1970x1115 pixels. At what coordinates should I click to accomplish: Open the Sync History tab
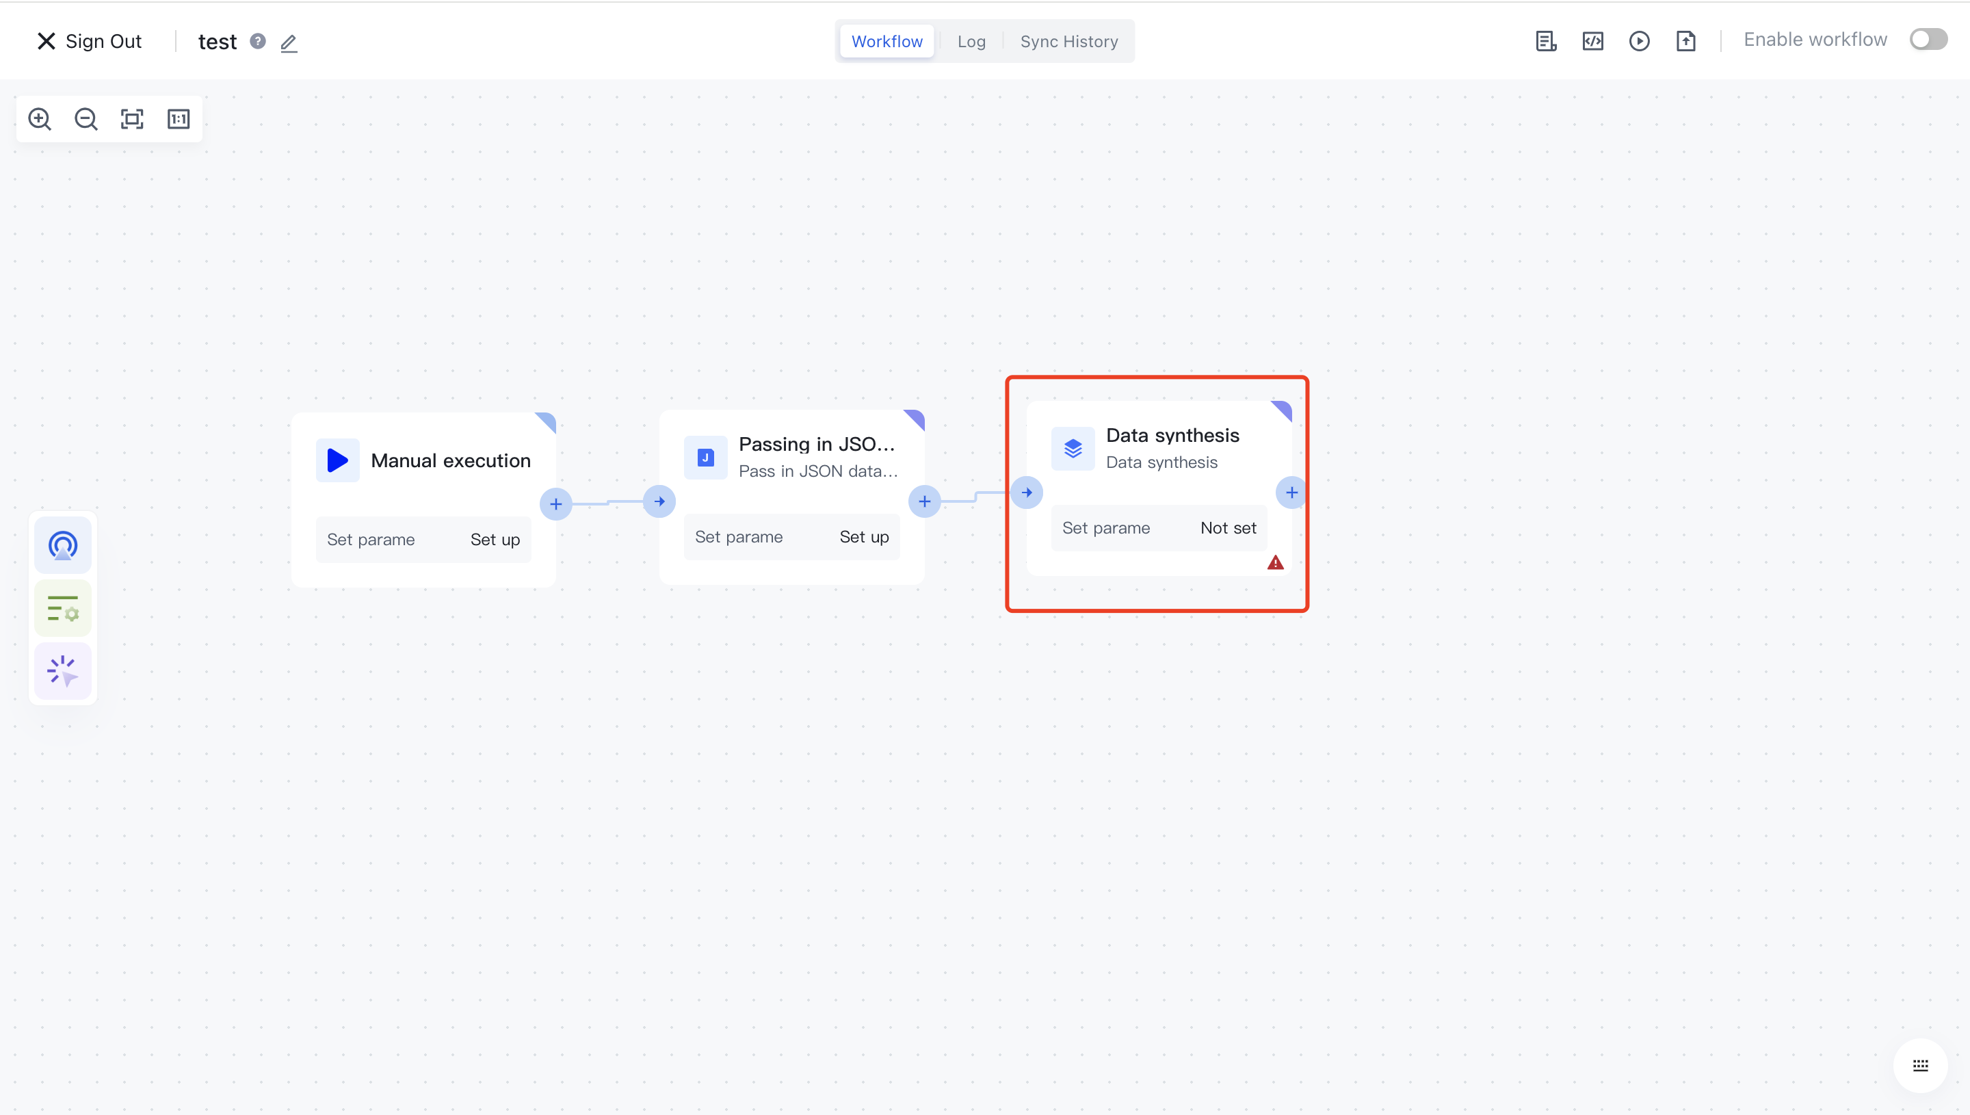1069,41
